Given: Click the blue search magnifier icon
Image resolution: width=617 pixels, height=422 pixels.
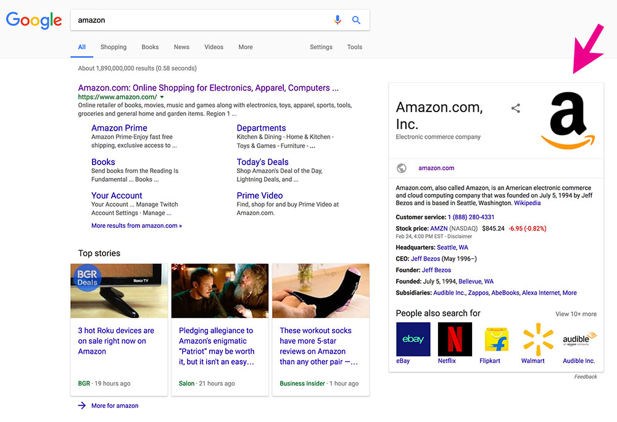Looking at the screenshot, I should tap(356, 20).
